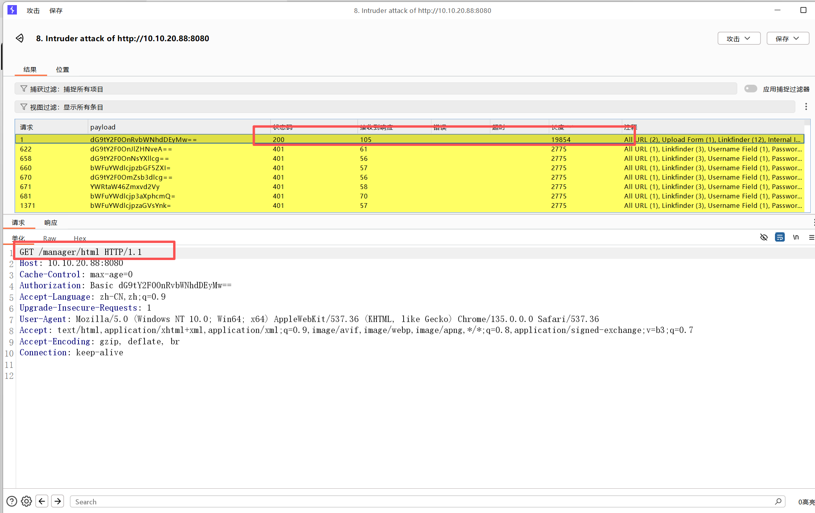
Task: Open the help question mark icon
Action: (12, 501)
